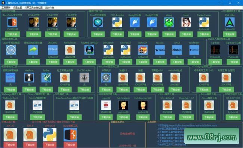Click the download button under ShiroExp 1.3.1
The image size is (243, 148).
187,117
